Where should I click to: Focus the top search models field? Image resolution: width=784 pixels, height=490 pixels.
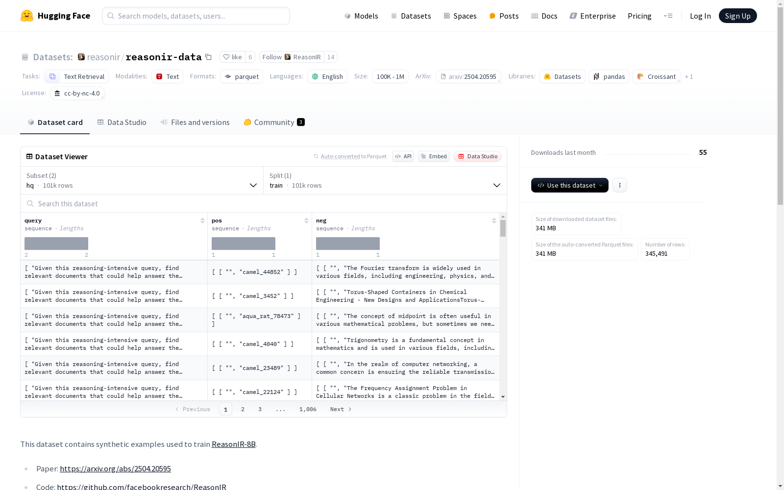tap(196, 16)
